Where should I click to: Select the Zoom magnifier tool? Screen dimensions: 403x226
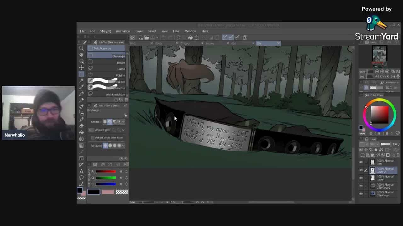pos(82,48)
